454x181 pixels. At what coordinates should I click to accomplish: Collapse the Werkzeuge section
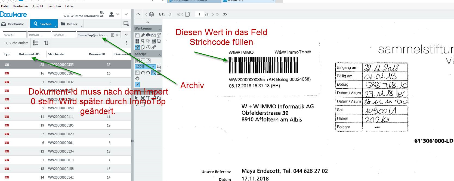point(160,29)
